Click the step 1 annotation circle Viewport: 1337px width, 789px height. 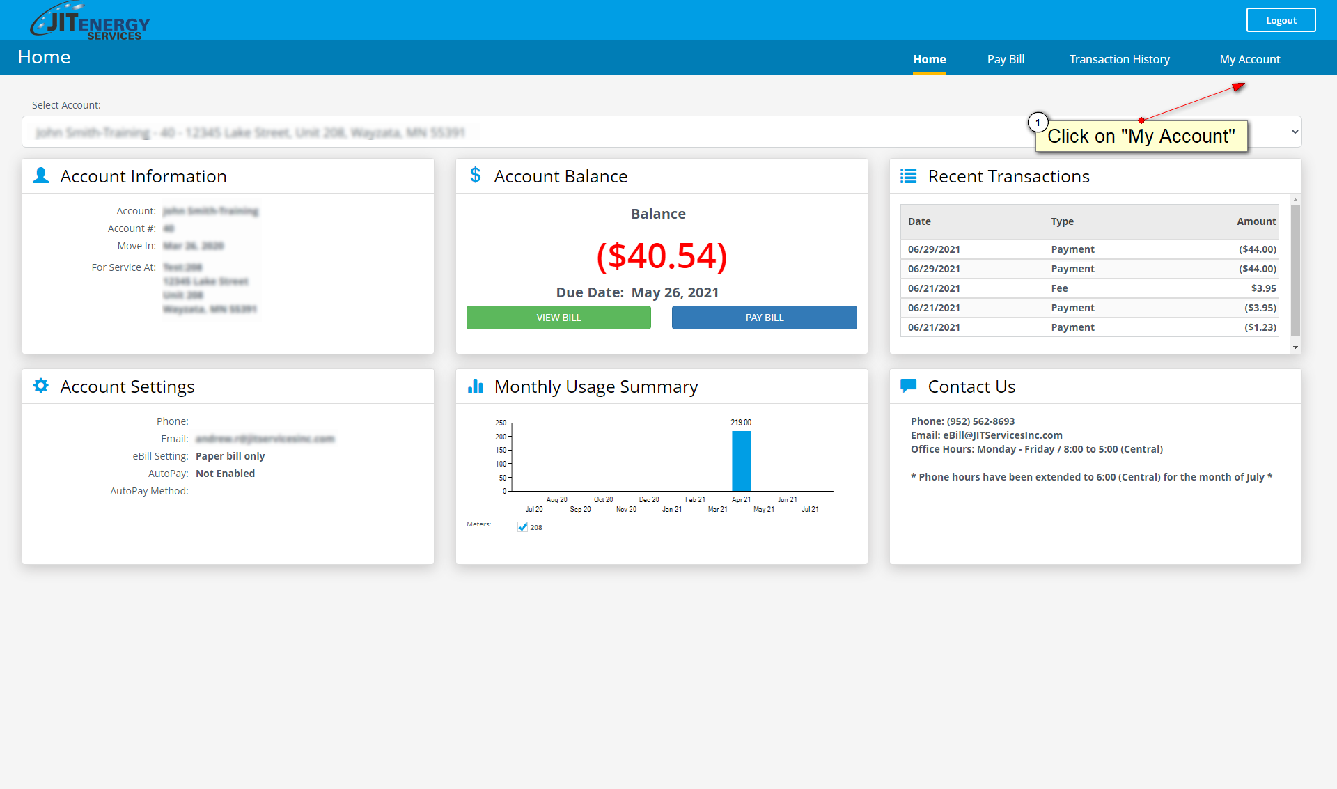click(1038, 123)
